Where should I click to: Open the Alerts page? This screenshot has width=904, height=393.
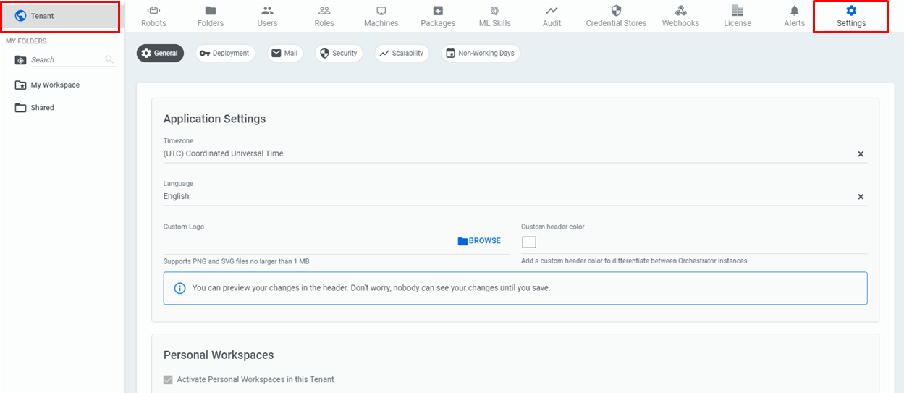pyautogui.click(x=794, y=16)
